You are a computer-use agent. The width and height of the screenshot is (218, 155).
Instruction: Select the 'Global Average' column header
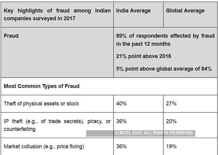tap(185, 10)
